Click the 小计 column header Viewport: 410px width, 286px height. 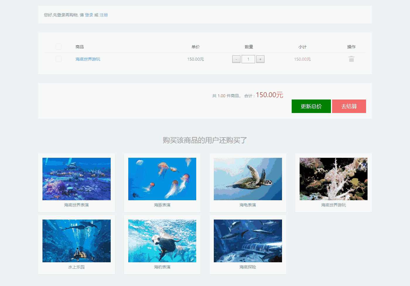tap(303, 47)
